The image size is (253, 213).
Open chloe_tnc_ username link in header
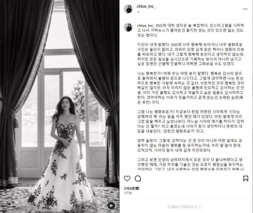[146, 7]
